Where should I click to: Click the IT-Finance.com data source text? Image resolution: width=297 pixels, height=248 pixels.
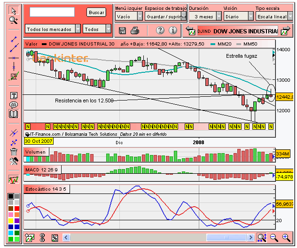[73, 134]
